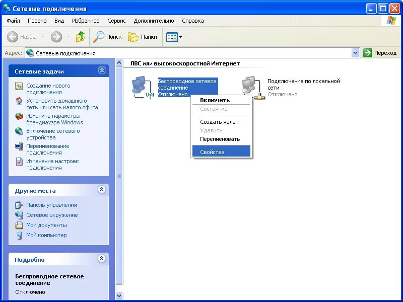
Task: Click the title bar network connections icon
Action: 7,8
